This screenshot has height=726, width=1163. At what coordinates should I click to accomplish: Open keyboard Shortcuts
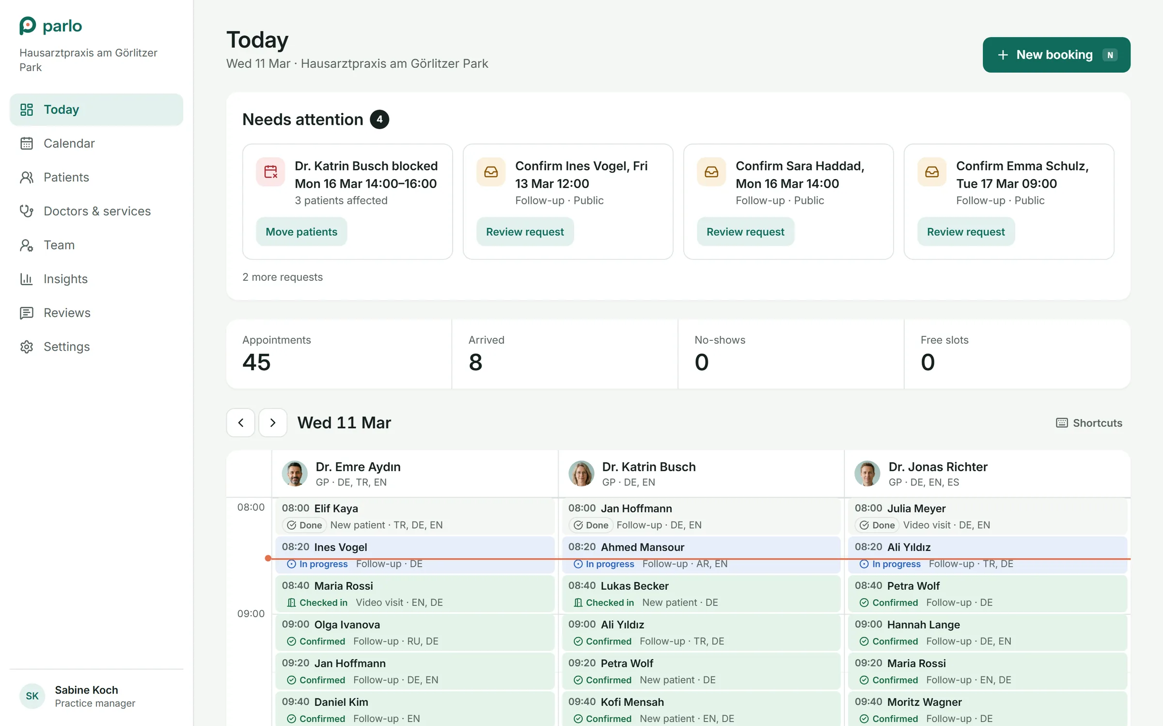point(1089,423)
